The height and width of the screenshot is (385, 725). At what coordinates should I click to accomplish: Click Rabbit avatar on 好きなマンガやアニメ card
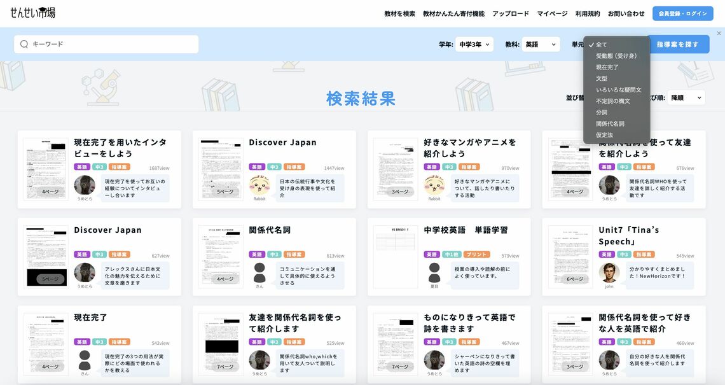coord(434,186)
